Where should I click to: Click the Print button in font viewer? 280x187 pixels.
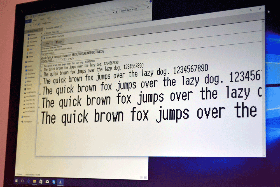coord(48,43)
